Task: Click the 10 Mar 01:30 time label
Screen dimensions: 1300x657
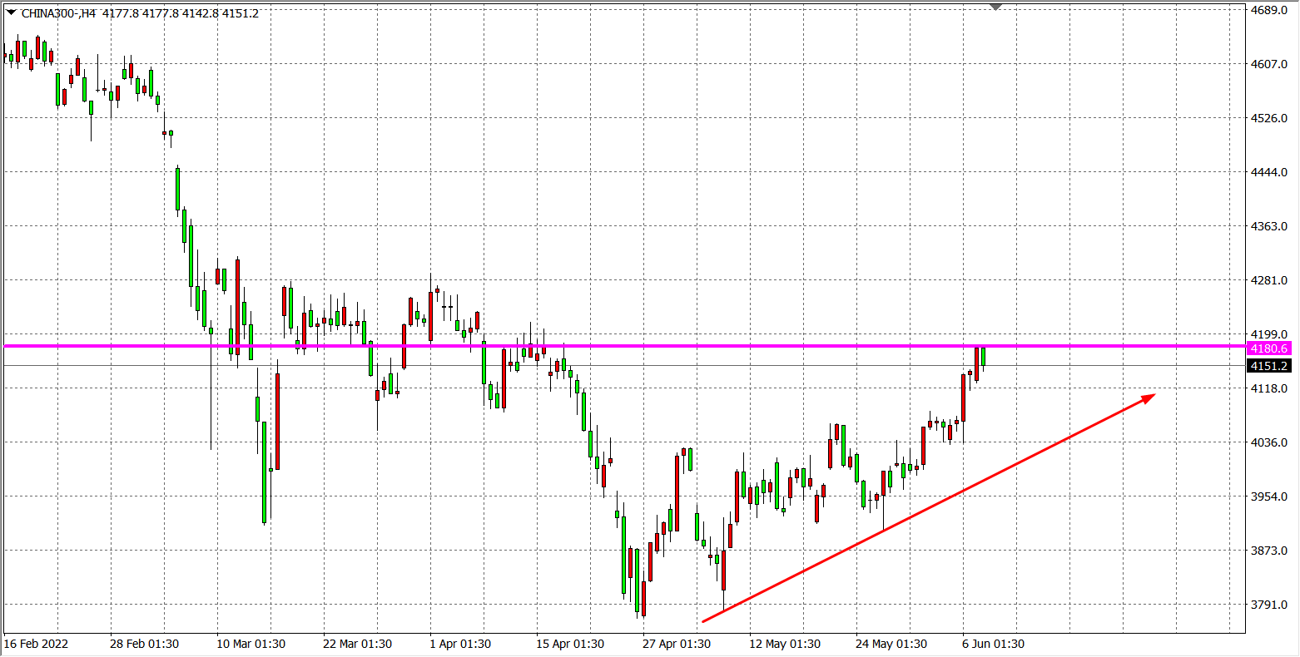Action: point(251,645)
